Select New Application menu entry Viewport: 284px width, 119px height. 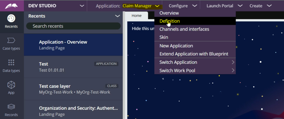tap(195, 46)
